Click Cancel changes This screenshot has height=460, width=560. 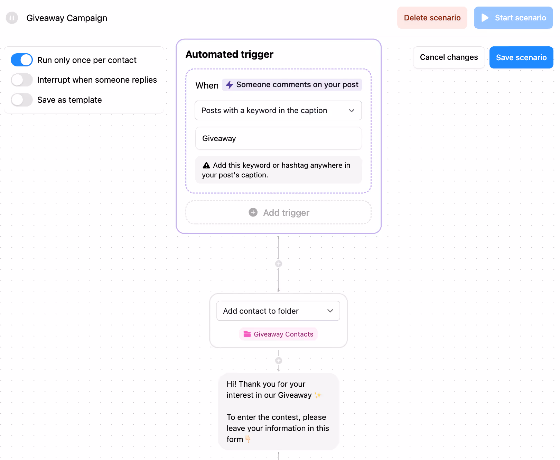pyautogui.click(x=448, y=57)
